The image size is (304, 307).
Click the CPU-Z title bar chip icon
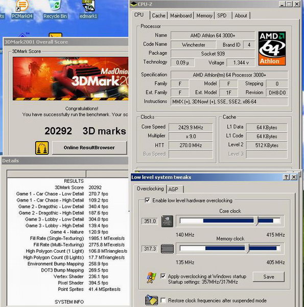pyautogui.click(x=134, y=4)
